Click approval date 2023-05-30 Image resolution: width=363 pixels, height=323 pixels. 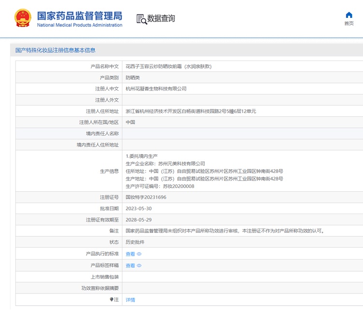click(x=139, y=209)
